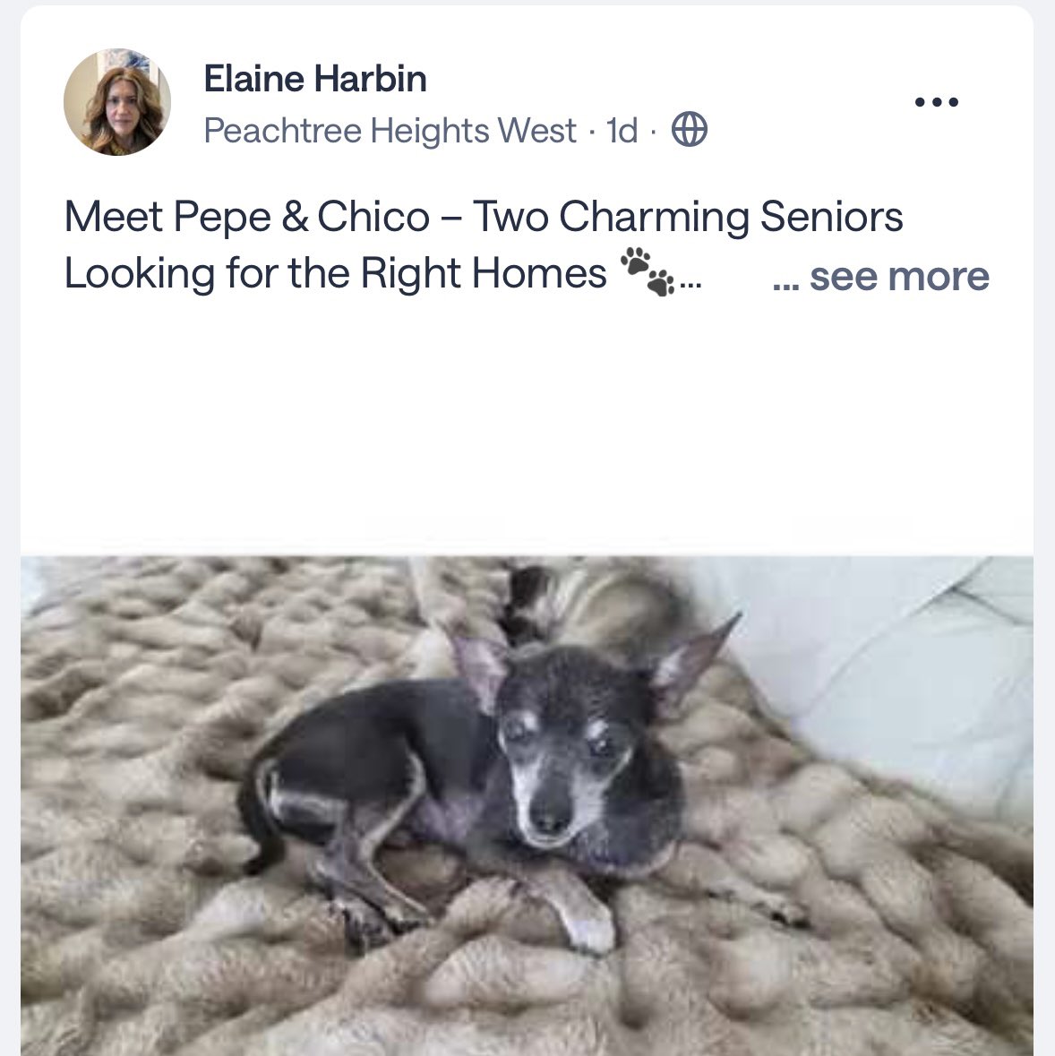Open the three-dot post options menu

936,102
